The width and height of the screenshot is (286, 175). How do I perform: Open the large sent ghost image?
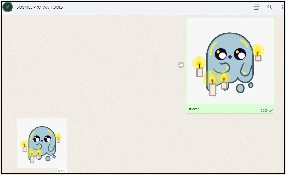(230, 61)
